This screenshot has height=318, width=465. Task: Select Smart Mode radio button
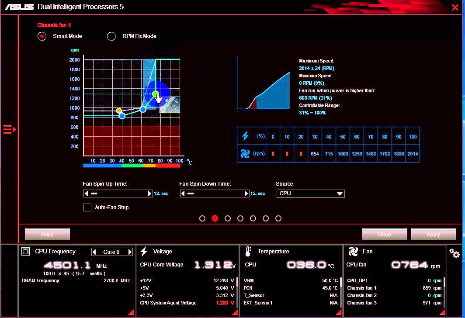click(x=42, y=36)
